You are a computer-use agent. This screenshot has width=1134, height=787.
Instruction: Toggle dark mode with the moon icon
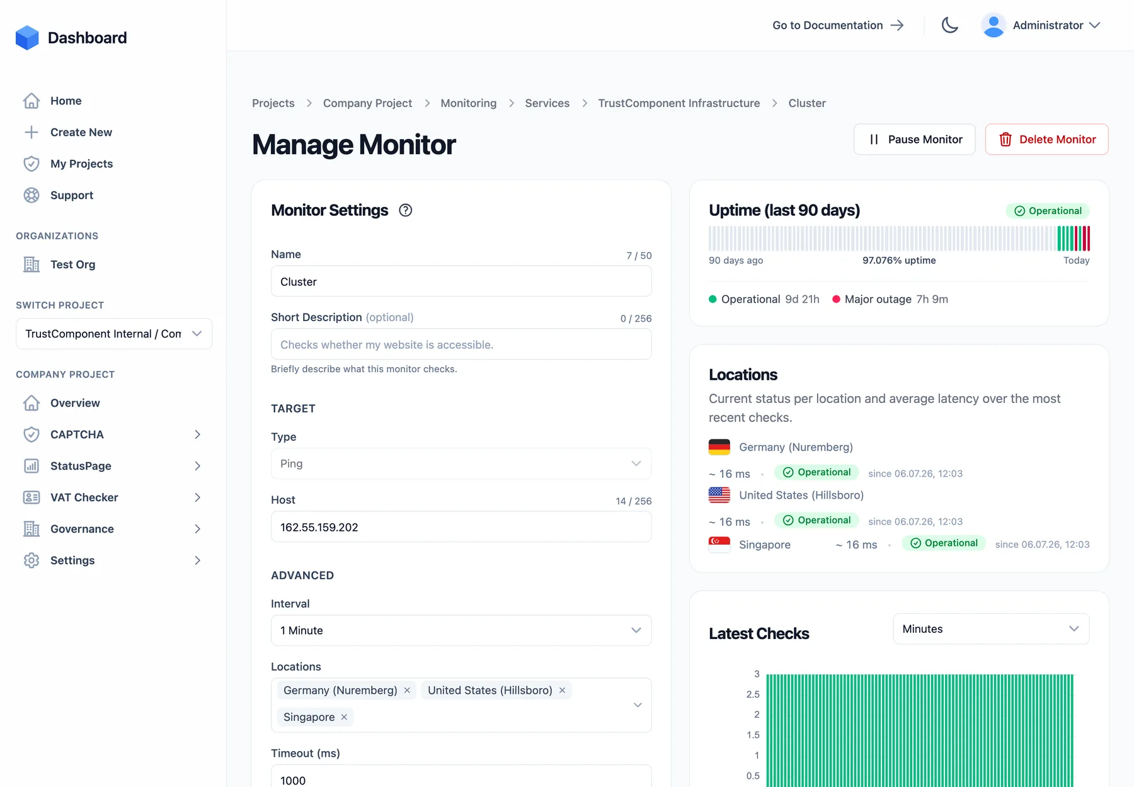pyautogui.click(x=950, y=25)
